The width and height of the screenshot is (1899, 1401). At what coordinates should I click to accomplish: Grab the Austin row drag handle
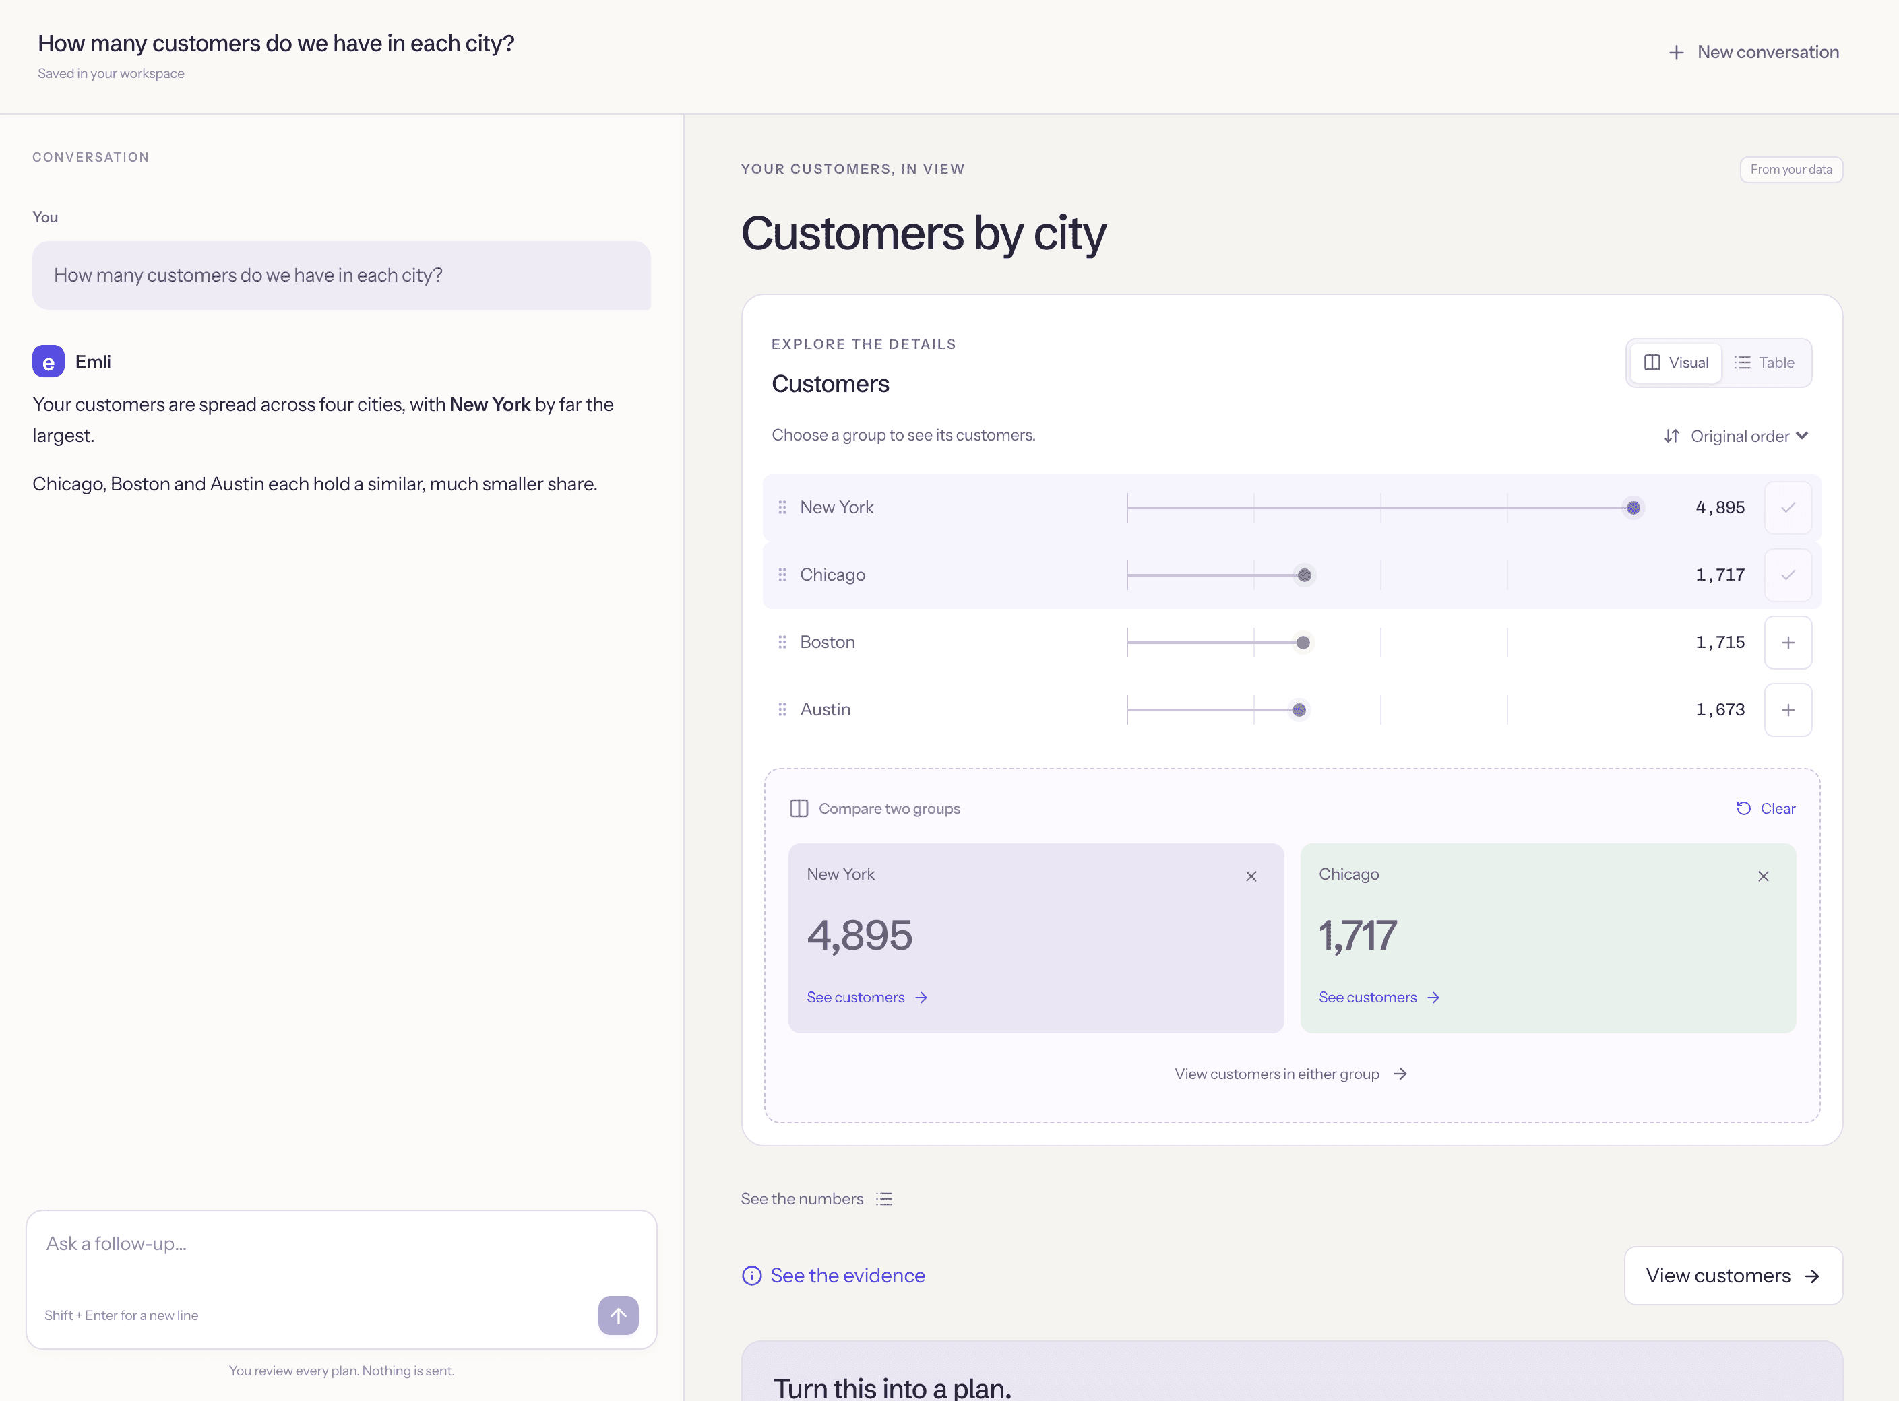782,710
